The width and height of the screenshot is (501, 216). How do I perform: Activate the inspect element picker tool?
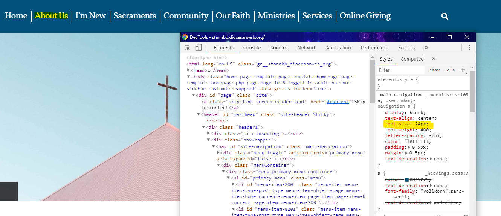[187, 48]
